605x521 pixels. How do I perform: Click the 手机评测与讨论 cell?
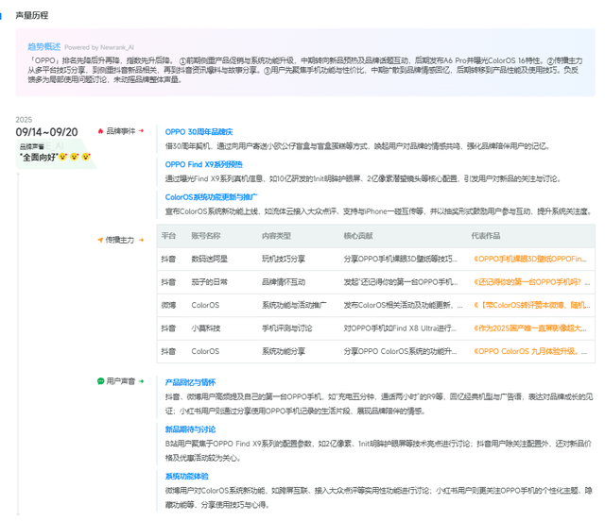coord(286,328)
